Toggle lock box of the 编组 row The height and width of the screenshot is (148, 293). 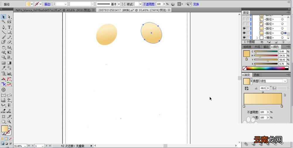pos(248,38)
